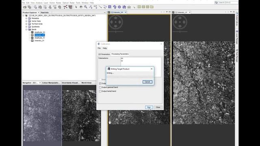Open Help menu in Calibration dialog
Viewport: 260px width, 146px height.
(105, 48)
